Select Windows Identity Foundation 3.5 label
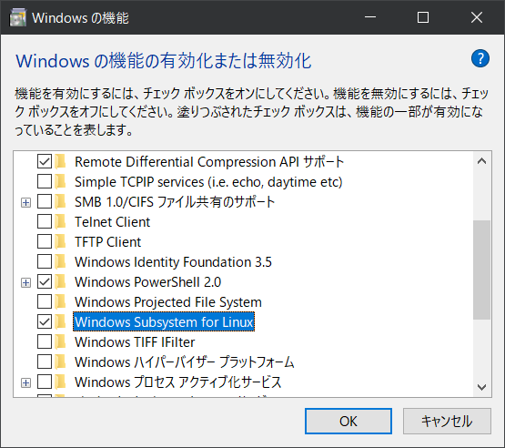 pos(173,261)
